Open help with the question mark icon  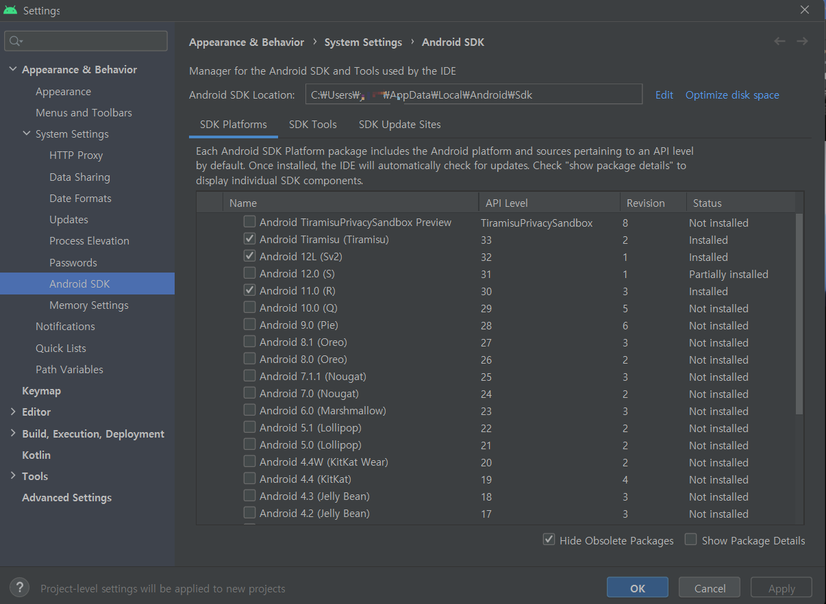click(x=19, y=587)
